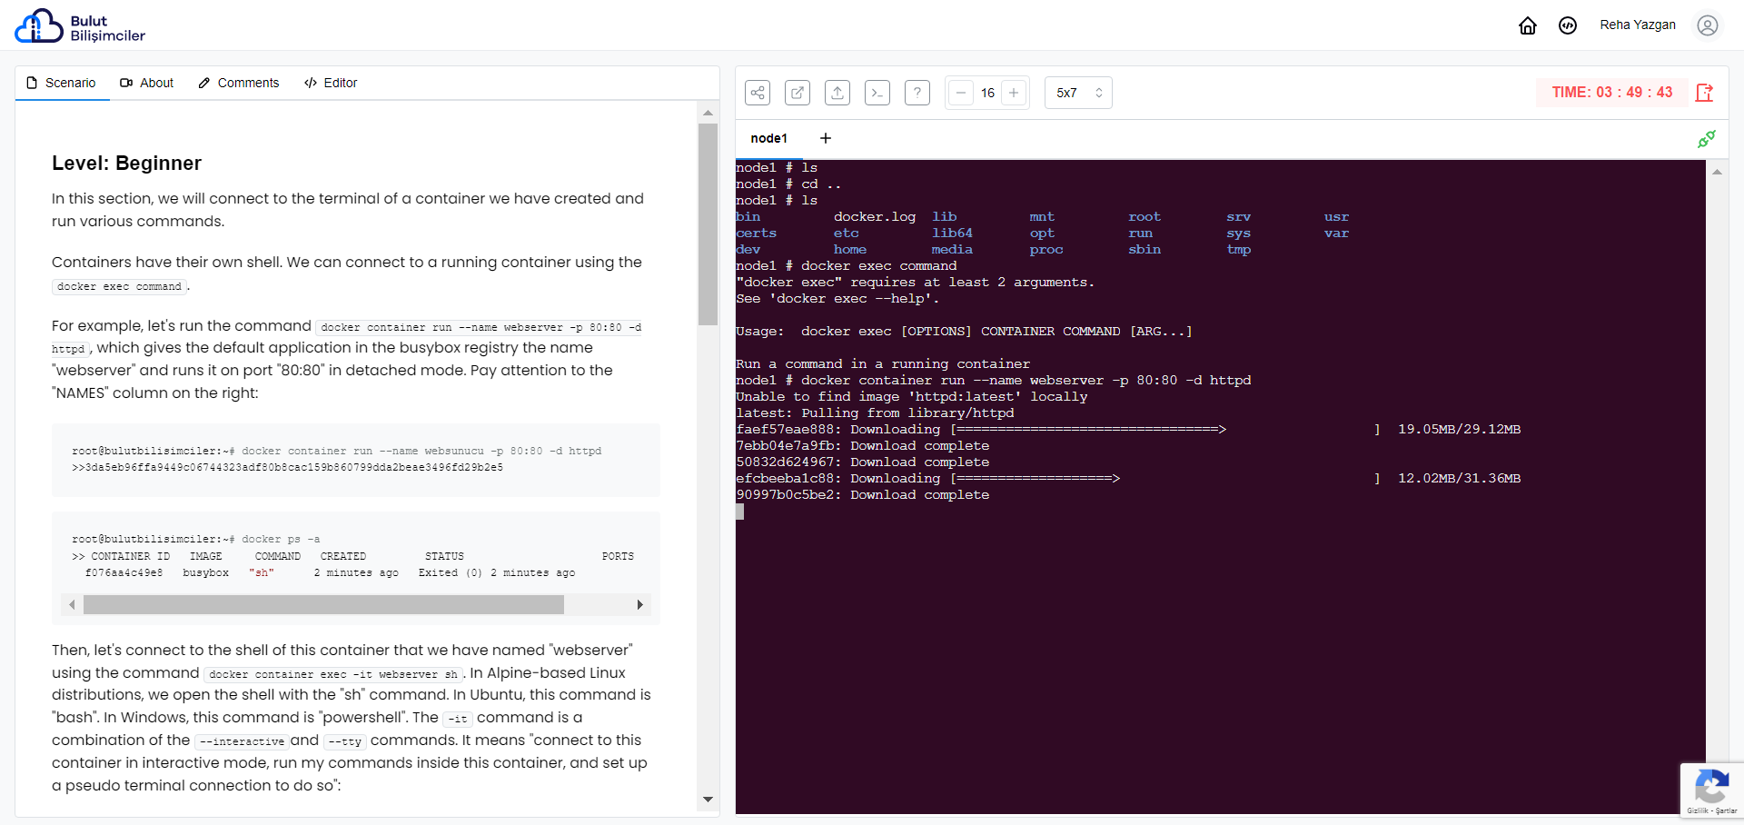
Task: Click '12.02MB/31.36MB' download progress
Action: coord(1459,479)
